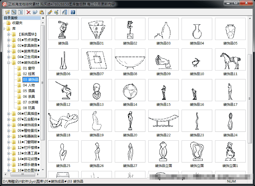Viewport: 255px width, 186px height.
Task: Click the paste clipboard icon
Action: (x=41, y=12)
